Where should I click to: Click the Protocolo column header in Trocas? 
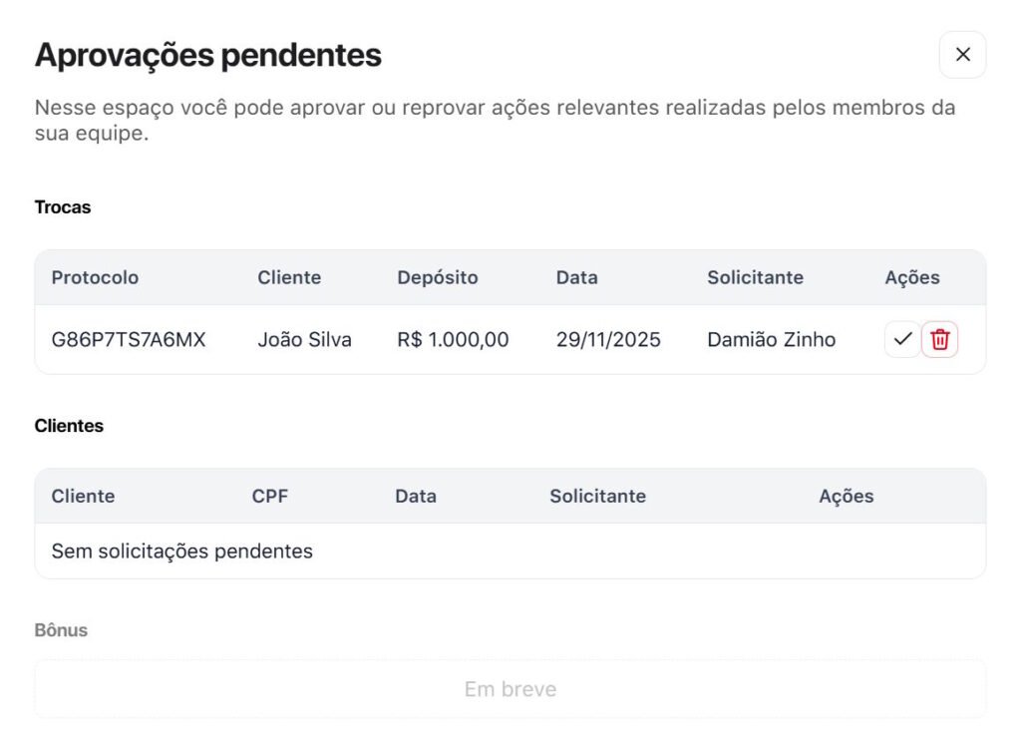point(95,277)
